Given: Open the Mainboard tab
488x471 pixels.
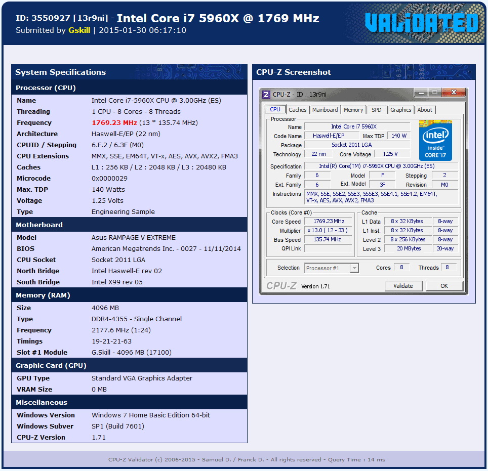Looking at the screenshot, I should click(x=325, y=110).
